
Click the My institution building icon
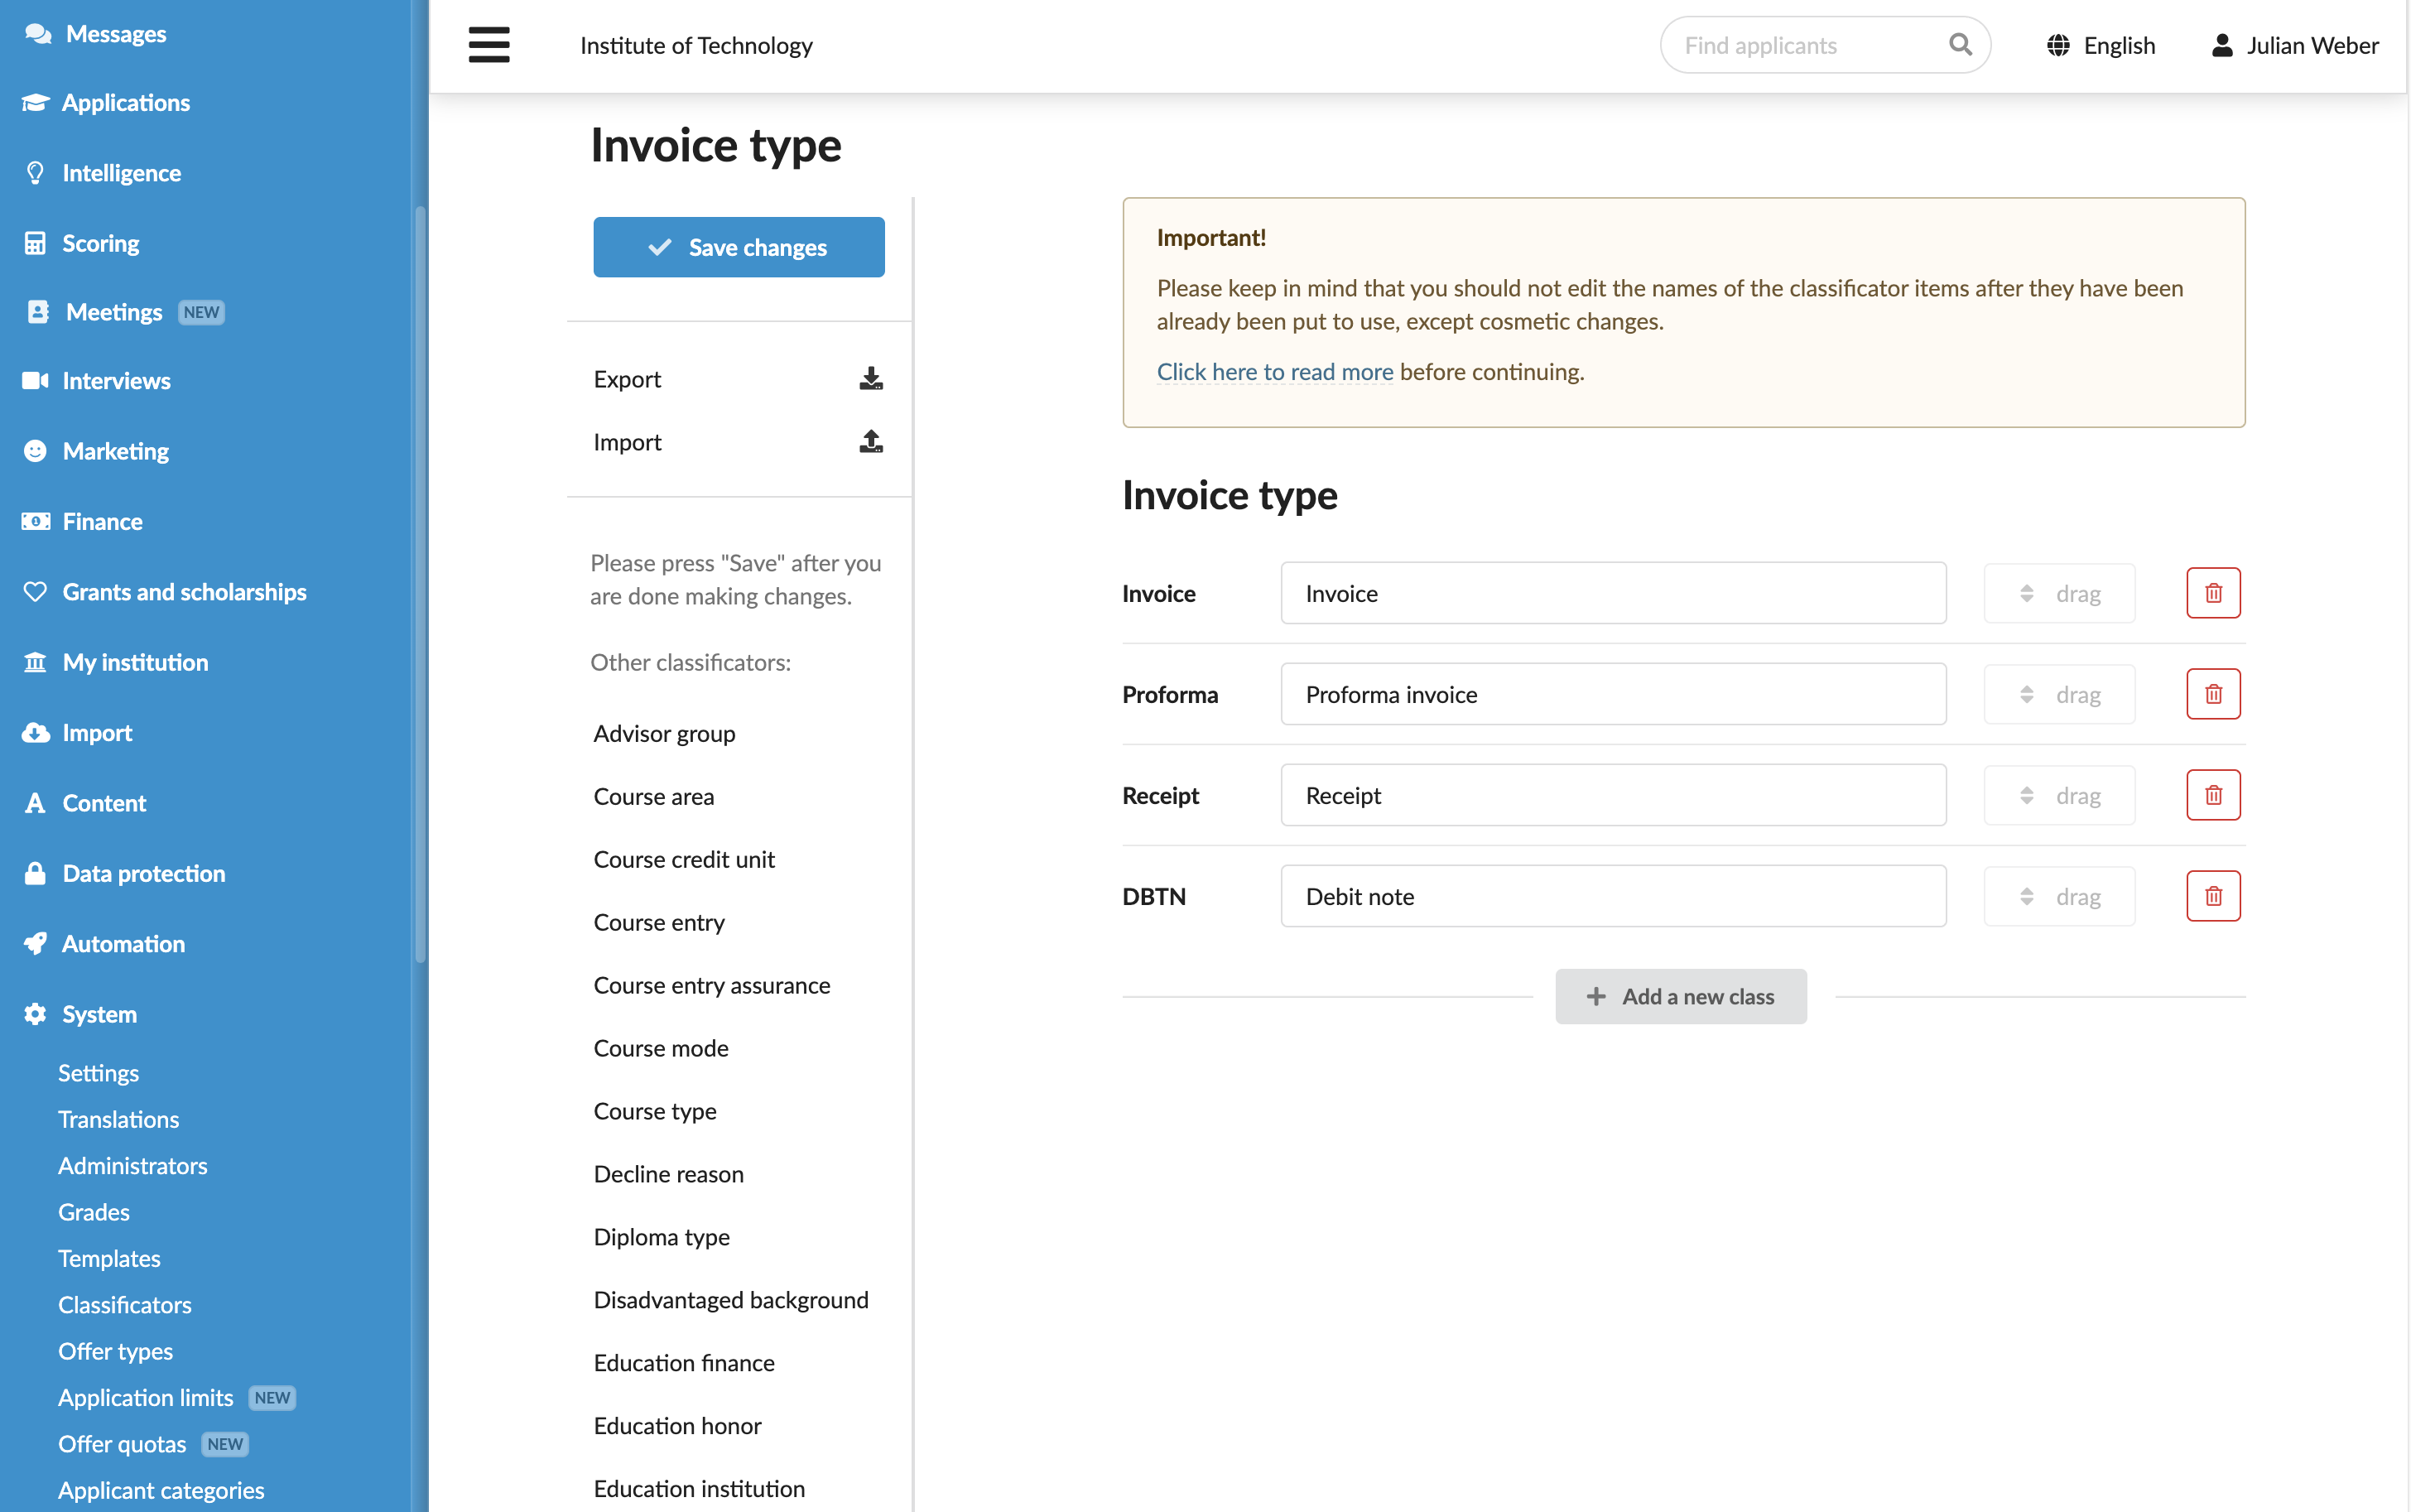(x=35, y=662)
